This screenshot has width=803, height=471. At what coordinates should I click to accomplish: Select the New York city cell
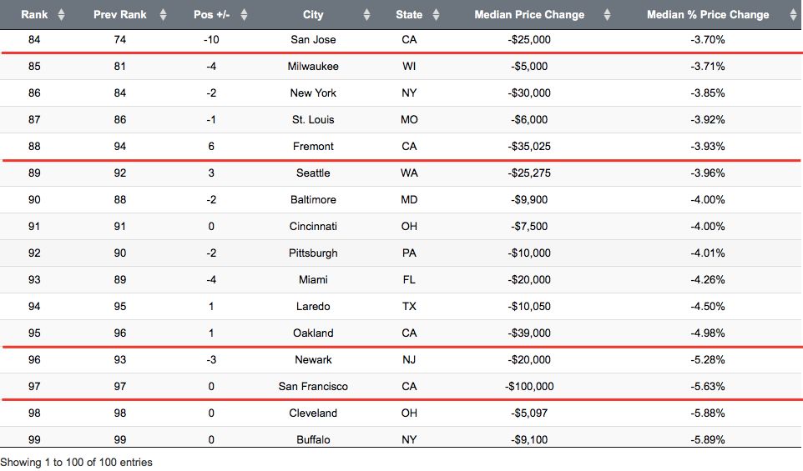pos(313,93)
